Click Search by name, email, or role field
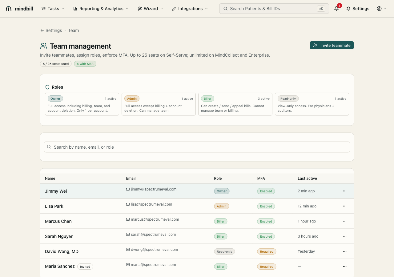The image size is (394, 277). [197, 147]
